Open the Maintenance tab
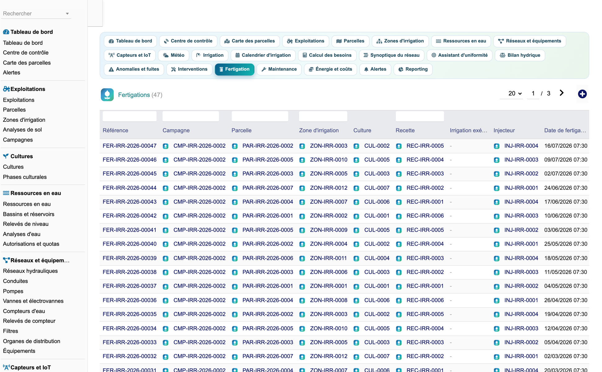 point(279,69)
